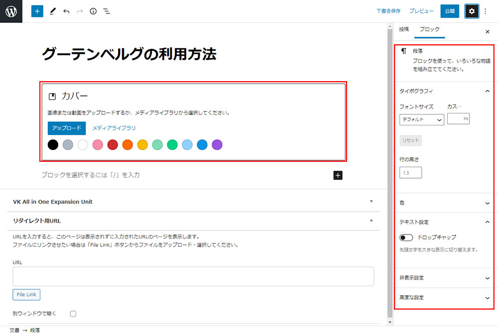Open the three-dot options menu

tap(486, 11)
